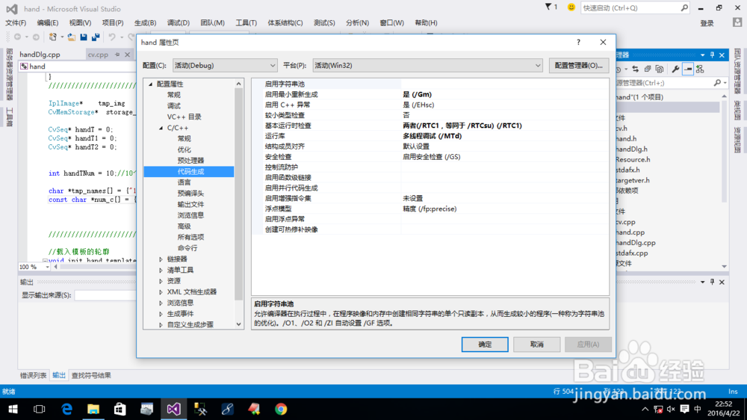Click the Edge browser taskbar icon

pos(66,409)
